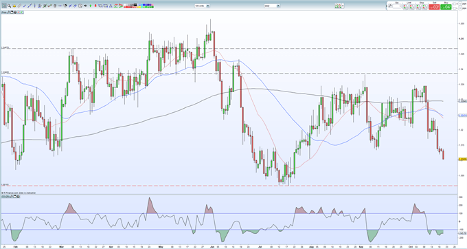Choose the triangle drawing tool
The width and height of the screenshot is (467, 249).
111,6
